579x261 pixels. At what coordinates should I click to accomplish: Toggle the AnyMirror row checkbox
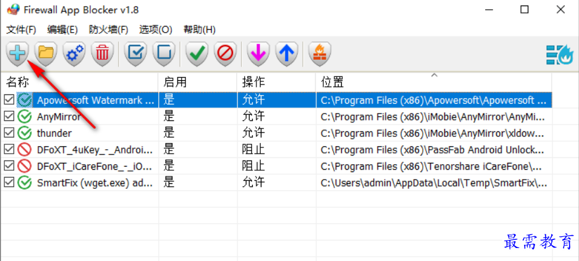pyautogui.click(x=9, y=117)
